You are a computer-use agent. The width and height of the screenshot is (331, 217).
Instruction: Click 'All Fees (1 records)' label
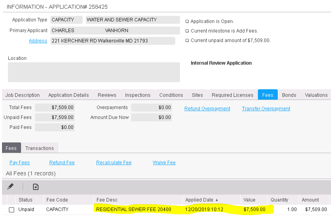click(31, 173)
